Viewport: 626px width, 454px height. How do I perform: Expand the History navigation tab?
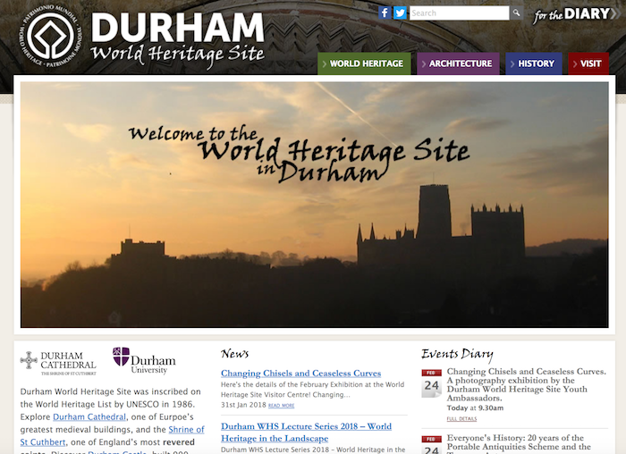534,63
